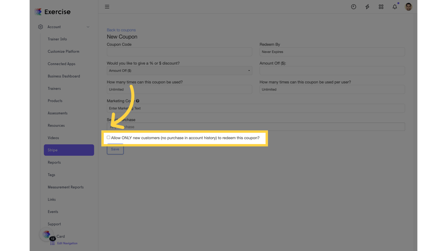View notifications via the bell icon
Viewport: 447px width, 251px height.
coord(395,7)
